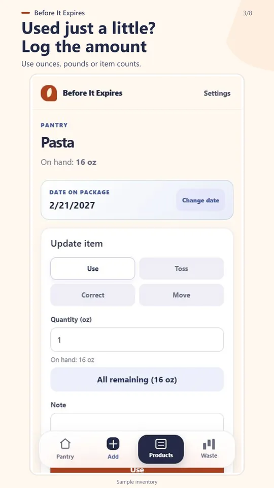This screenshot has height=488, width=274.
Task: Click the Note text field
Action: 137,422
